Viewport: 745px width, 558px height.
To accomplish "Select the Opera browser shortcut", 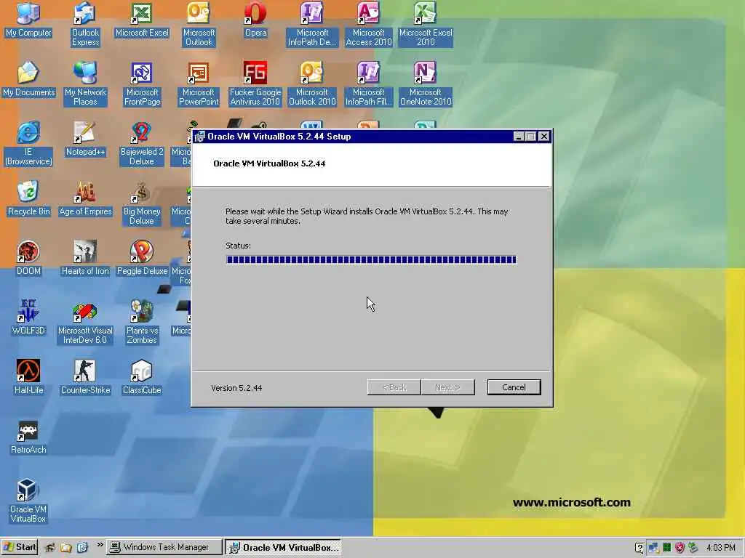I will point(255,20).
